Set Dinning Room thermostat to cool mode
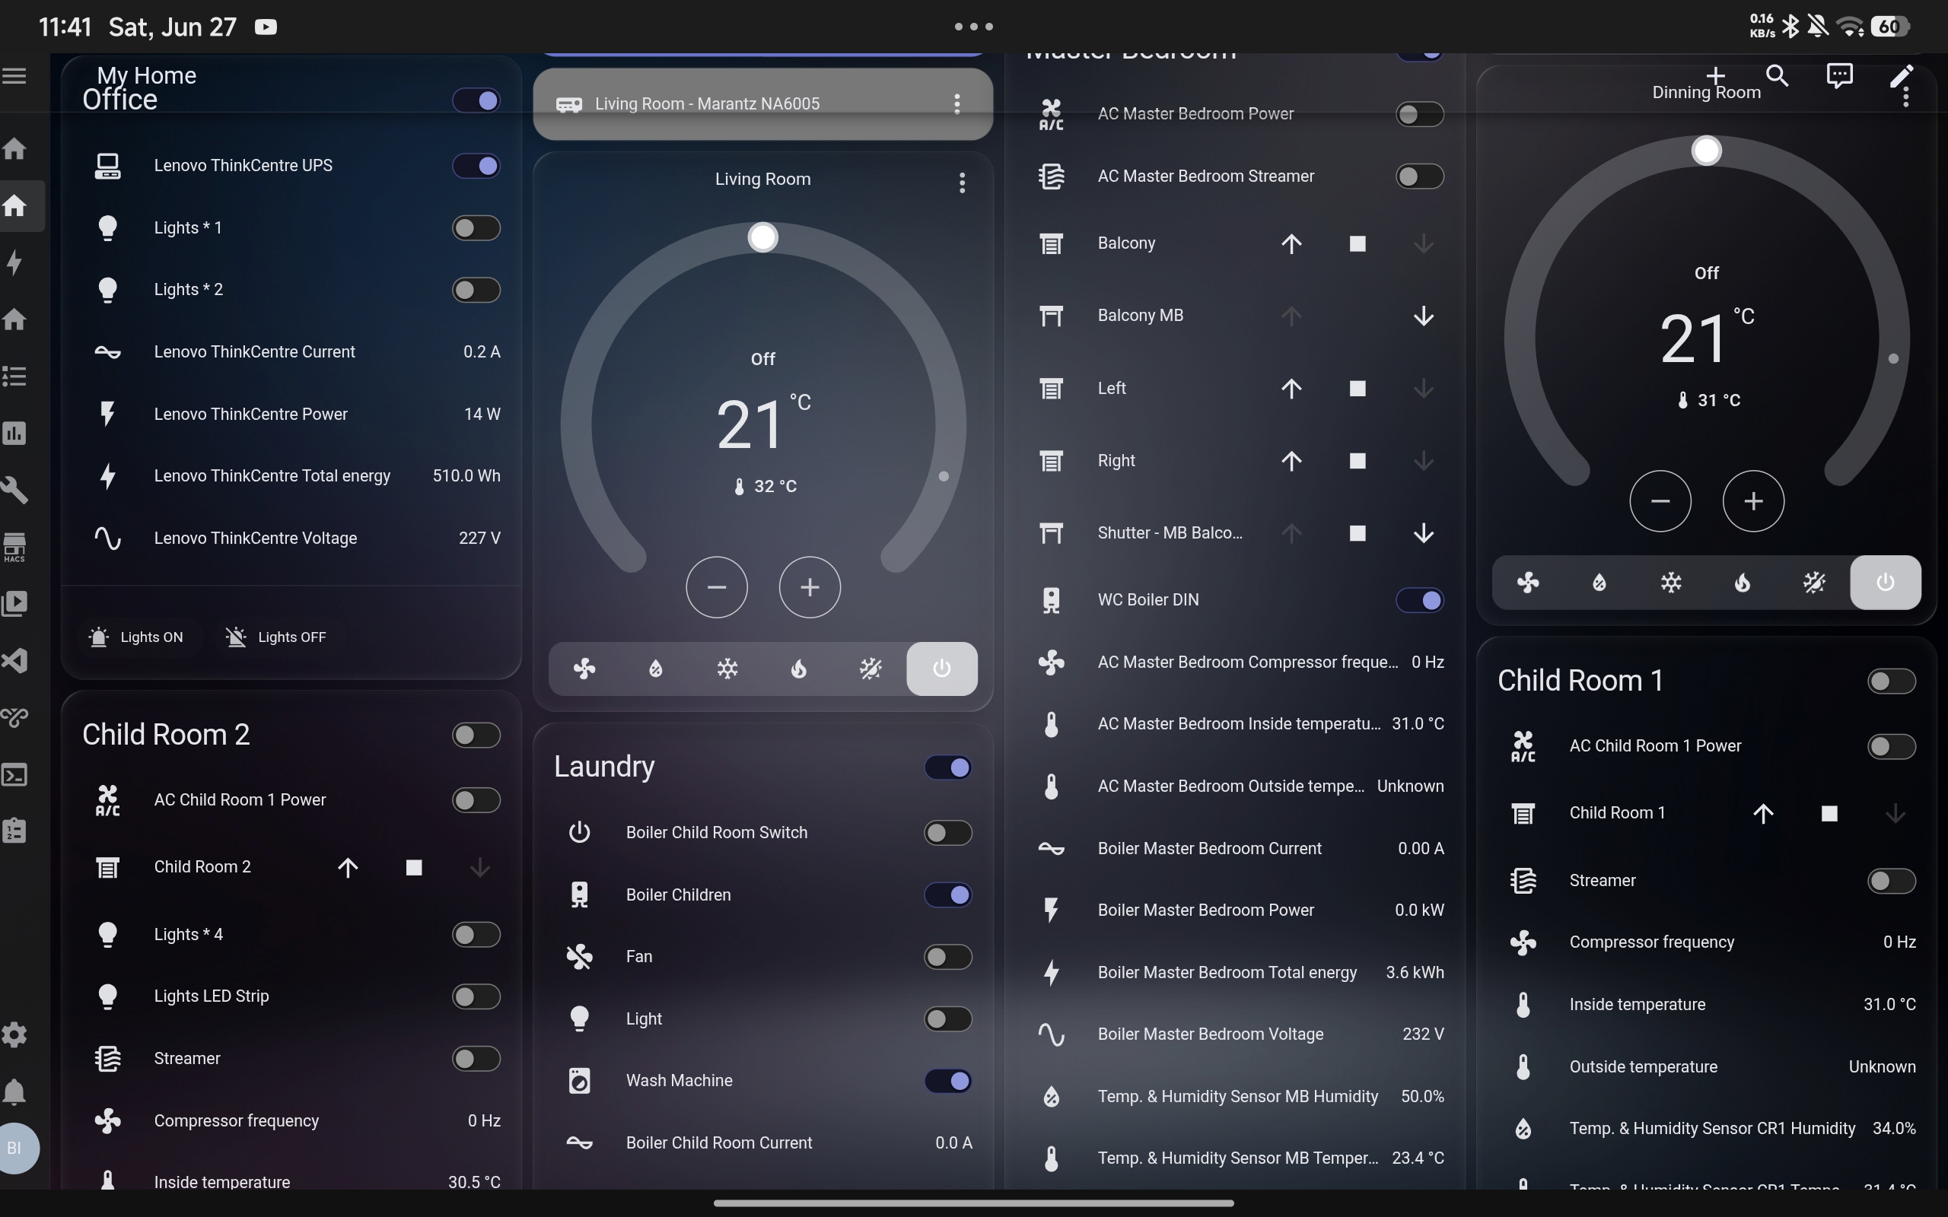The image size is (1948, 1217). tap(1671, 583)
